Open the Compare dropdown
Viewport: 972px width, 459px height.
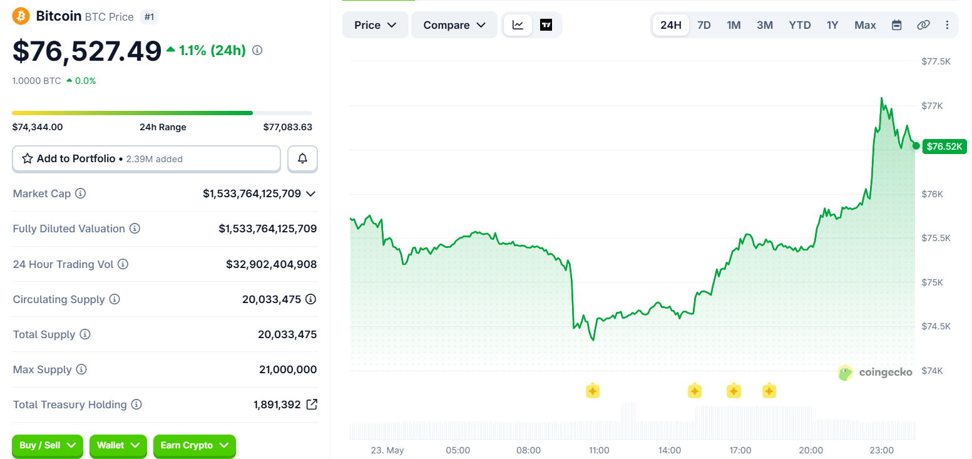pyautogui.click(x=454, y=25)
